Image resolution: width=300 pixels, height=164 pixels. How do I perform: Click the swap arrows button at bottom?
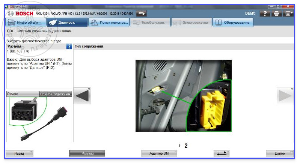click(x=222, y=153)
